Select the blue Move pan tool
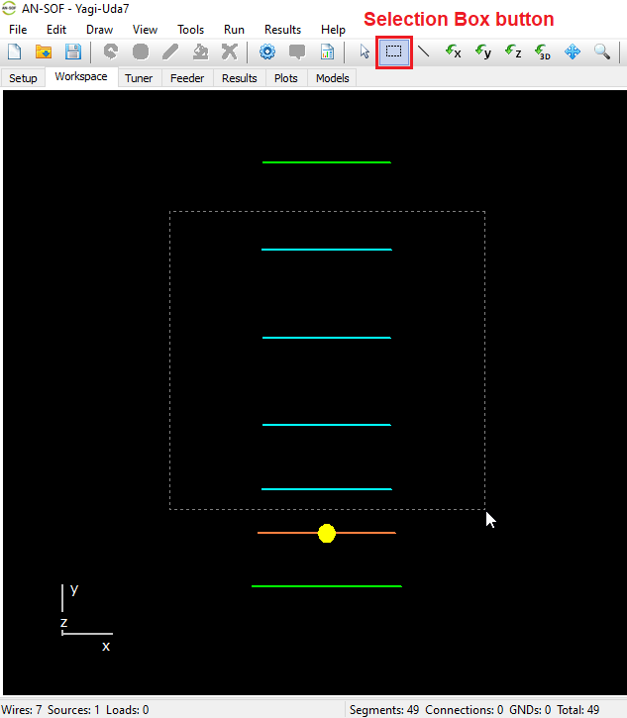The image size is (627, 718). [x=573, y=51]
